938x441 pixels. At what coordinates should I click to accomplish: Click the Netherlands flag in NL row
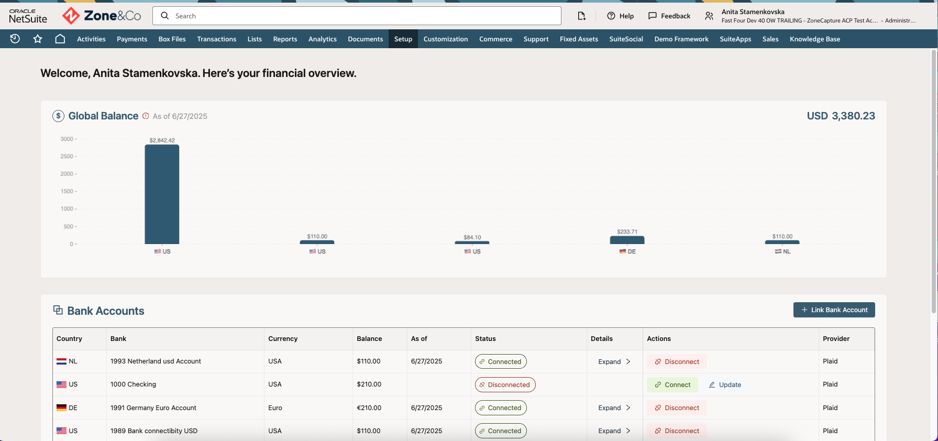pyautogui.click(x=61, y=361)
